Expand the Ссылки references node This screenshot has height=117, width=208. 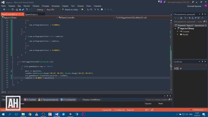[177, 32]
